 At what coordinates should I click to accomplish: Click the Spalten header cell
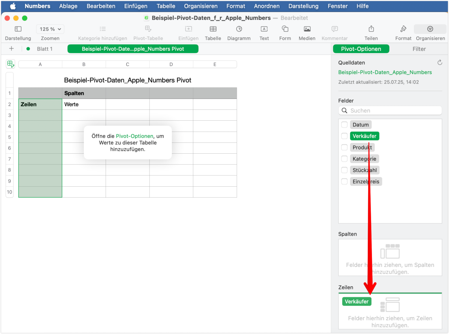point(84,93)
